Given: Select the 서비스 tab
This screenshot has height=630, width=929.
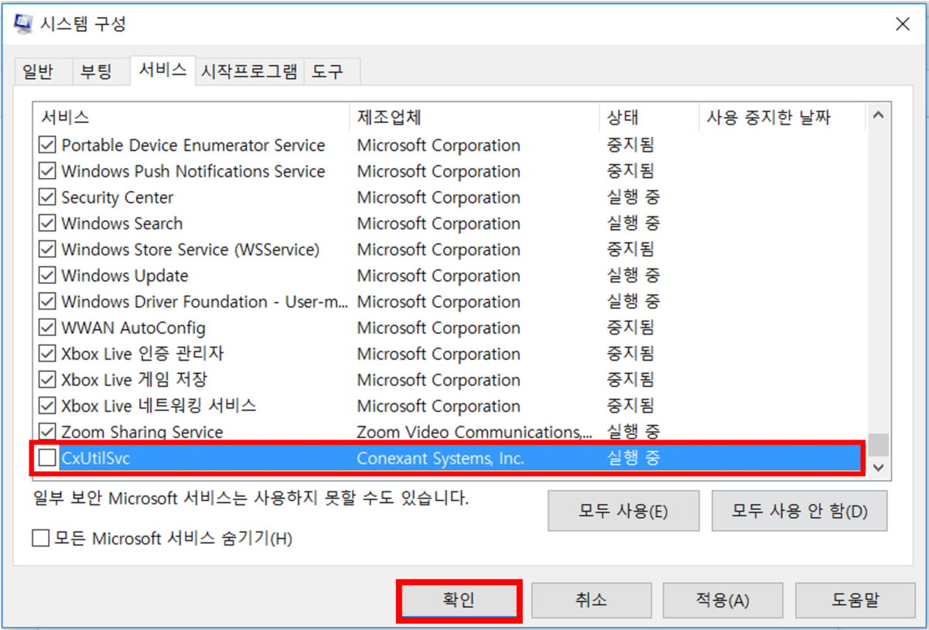Looking at the screenshot, I should pos(162,70).
